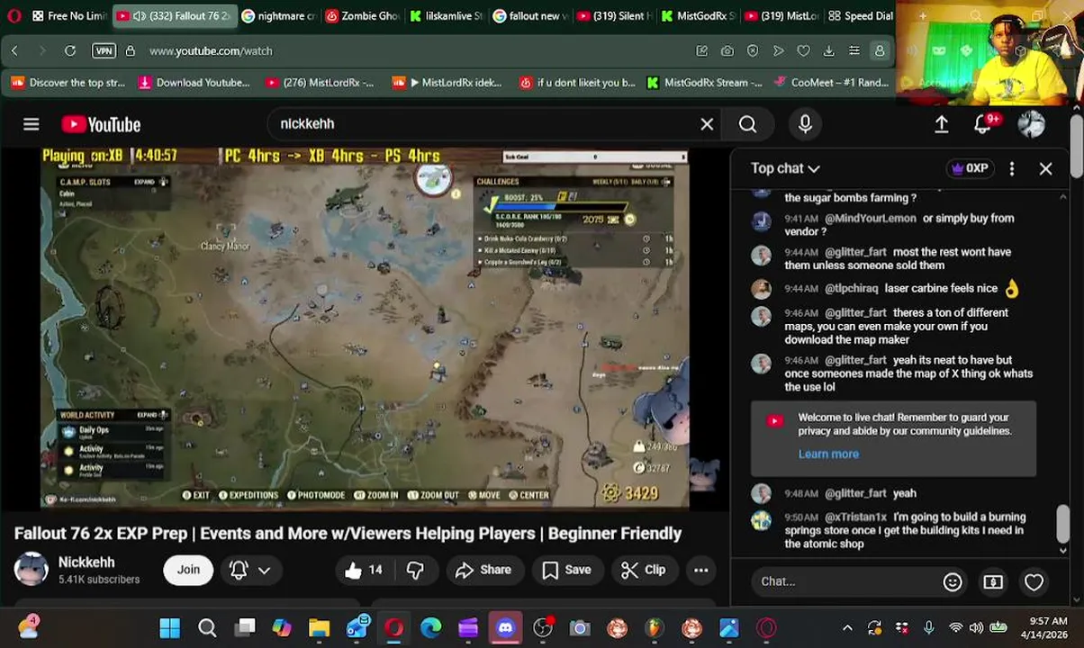Open Download Youtube bookmark

pos(194,83)
